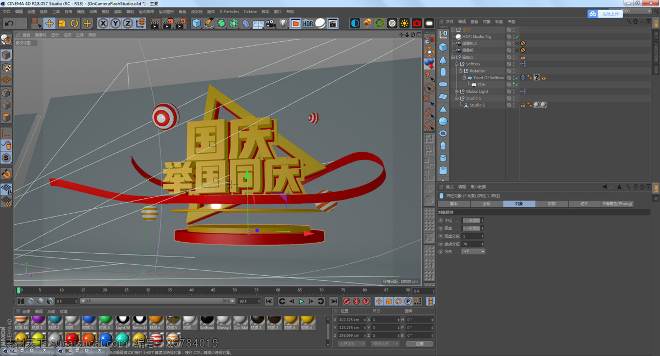Click the red Record Keyframe button

(x=346, y=301)
